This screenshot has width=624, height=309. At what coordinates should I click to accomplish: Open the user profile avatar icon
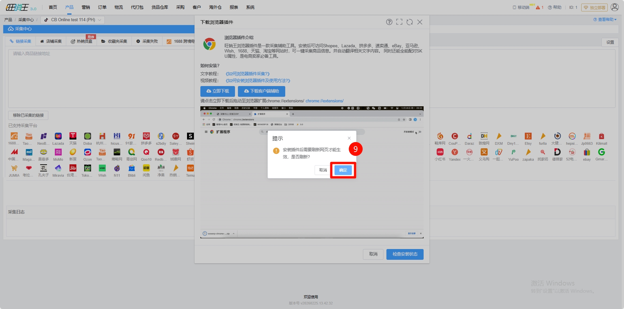coord(615,7)
